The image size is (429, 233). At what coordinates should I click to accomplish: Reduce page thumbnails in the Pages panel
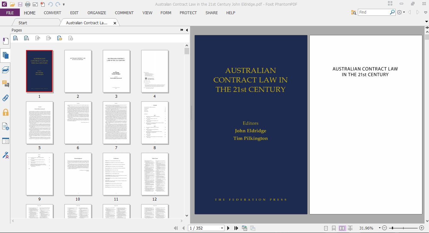(x=27, y=38)
